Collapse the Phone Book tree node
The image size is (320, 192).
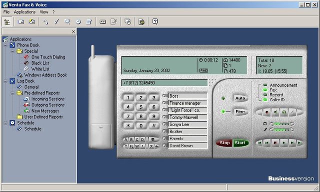[x=5, y=45]
